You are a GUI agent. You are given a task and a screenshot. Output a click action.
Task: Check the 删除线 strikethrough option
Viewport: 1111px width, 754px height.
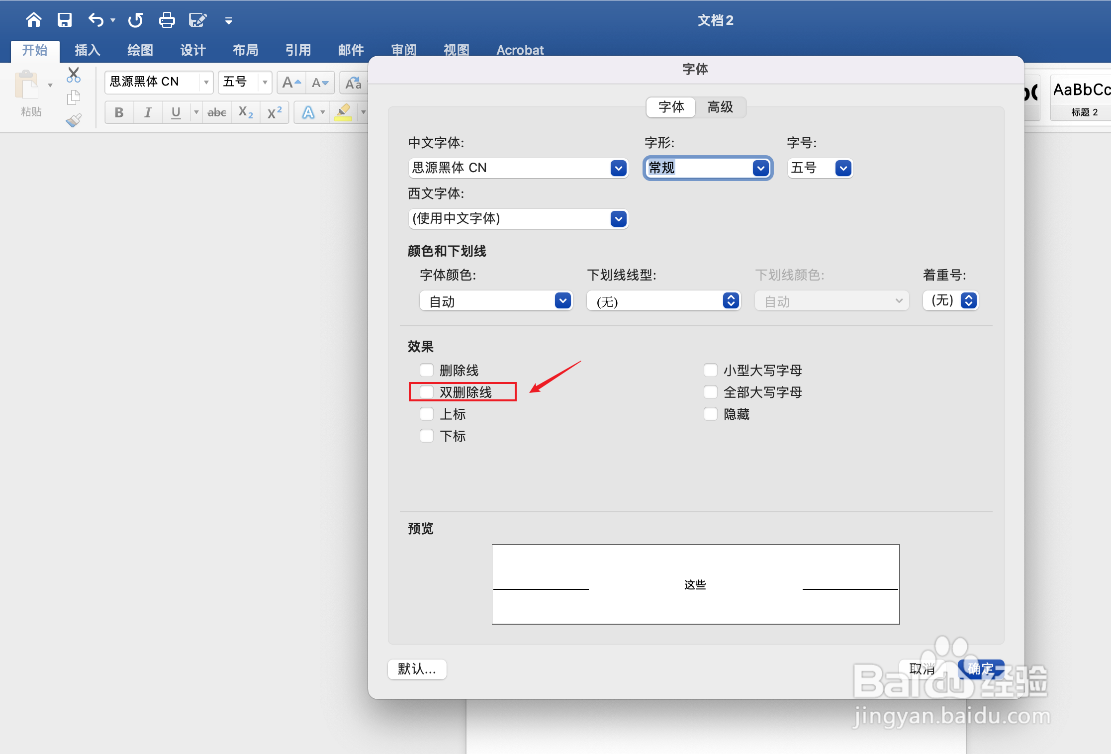pyautogui.click(x=427, y=370)
